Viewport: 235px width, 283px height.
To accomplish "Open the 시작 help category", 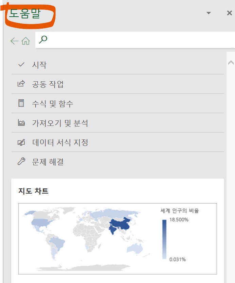I will [118, 65].
